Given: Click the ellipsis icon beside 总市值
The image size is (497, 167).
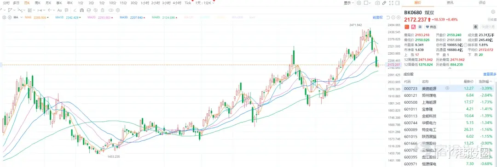Looking at the screenshot, I should pyautogui.click(x=465, y=45).
